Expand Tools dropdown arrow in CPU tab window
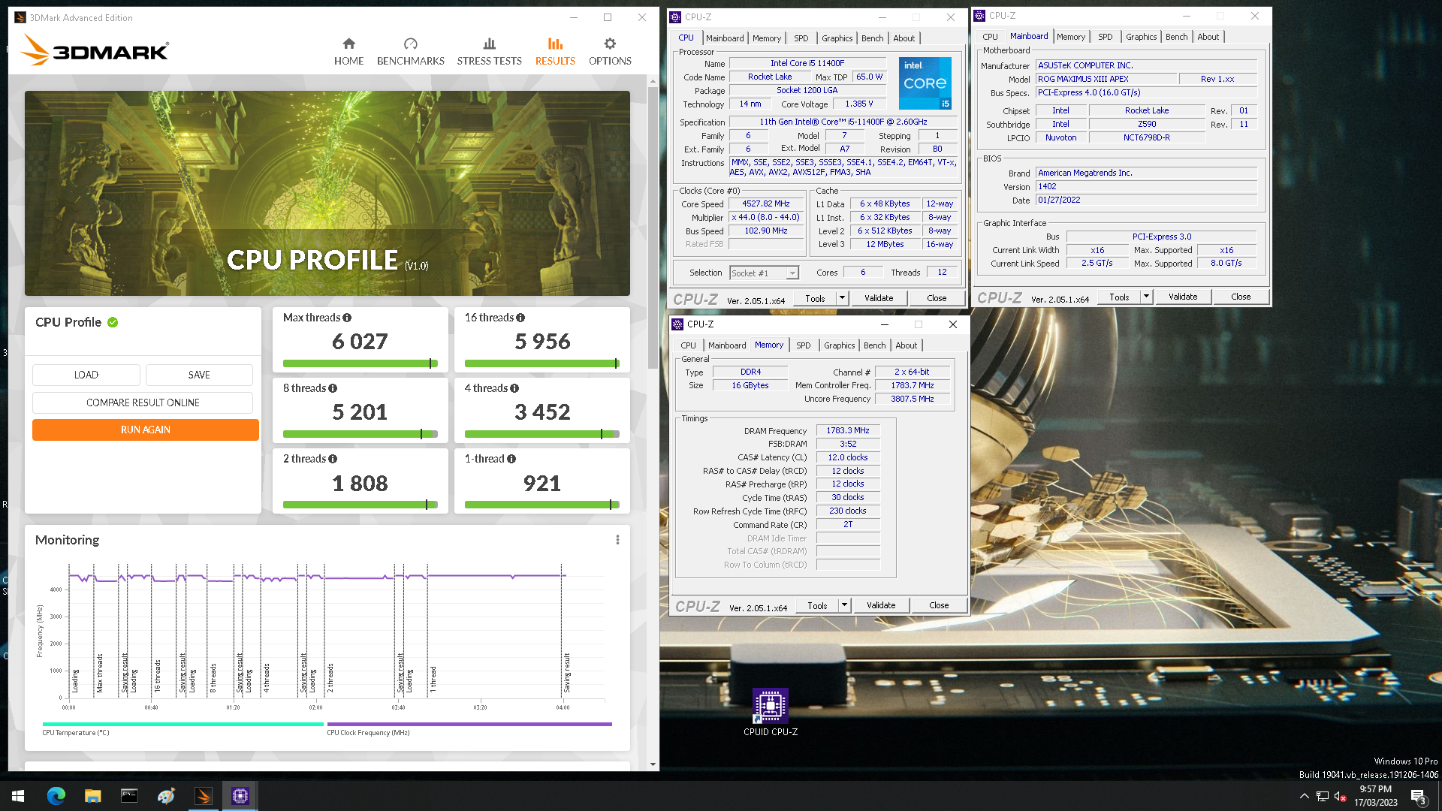 [842, 298]
